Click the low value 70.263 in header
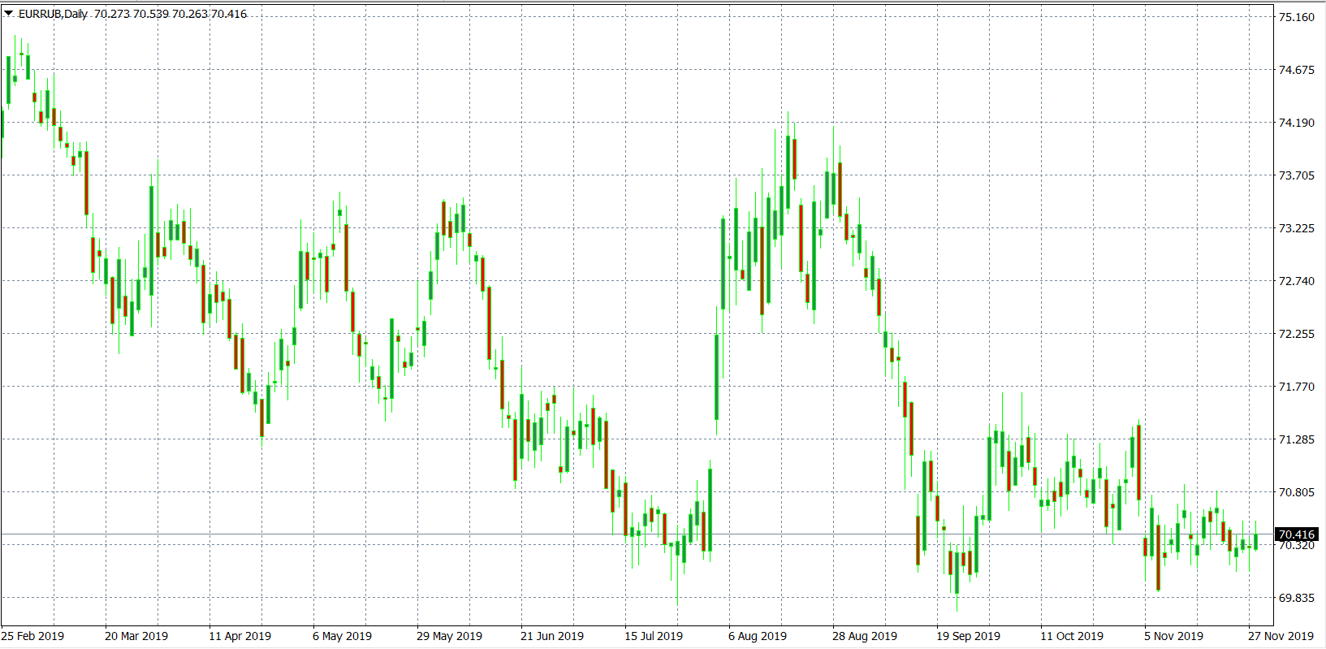 pos(189,14)
